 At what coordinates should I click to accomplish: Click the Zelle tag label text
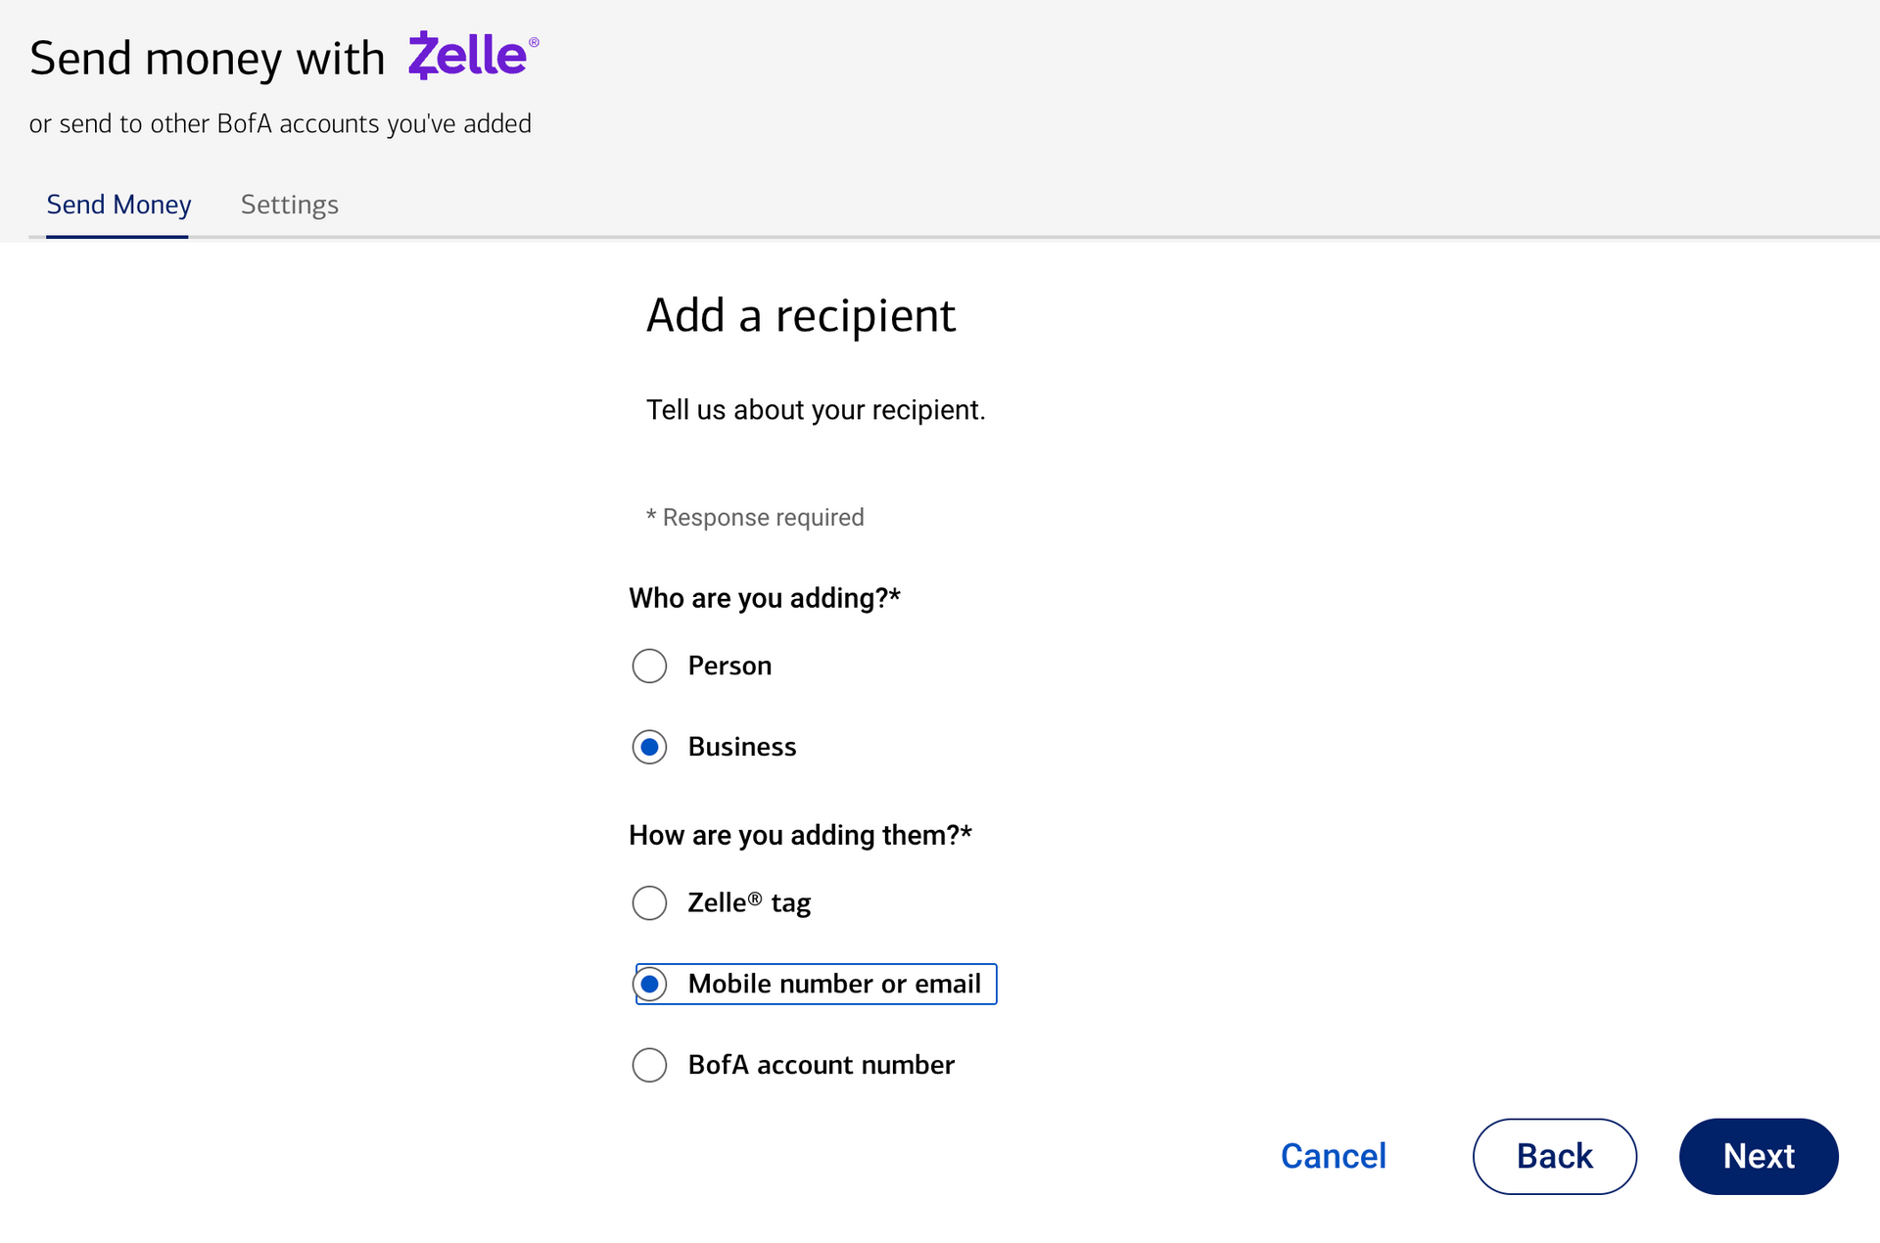[x=749, y=902]
